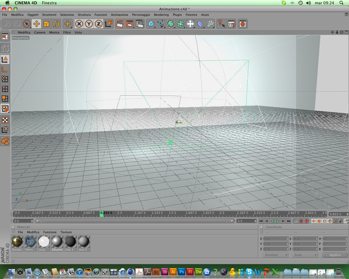
Task: Open the Scala dropdown
Action: (305, 255)
